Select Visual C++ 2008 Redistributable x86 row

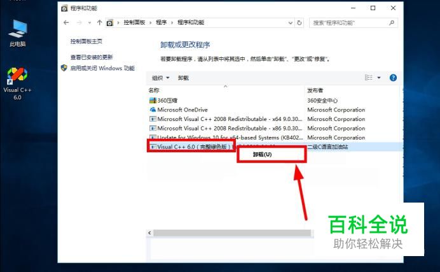pyautogui.click(x=273, y=128)
